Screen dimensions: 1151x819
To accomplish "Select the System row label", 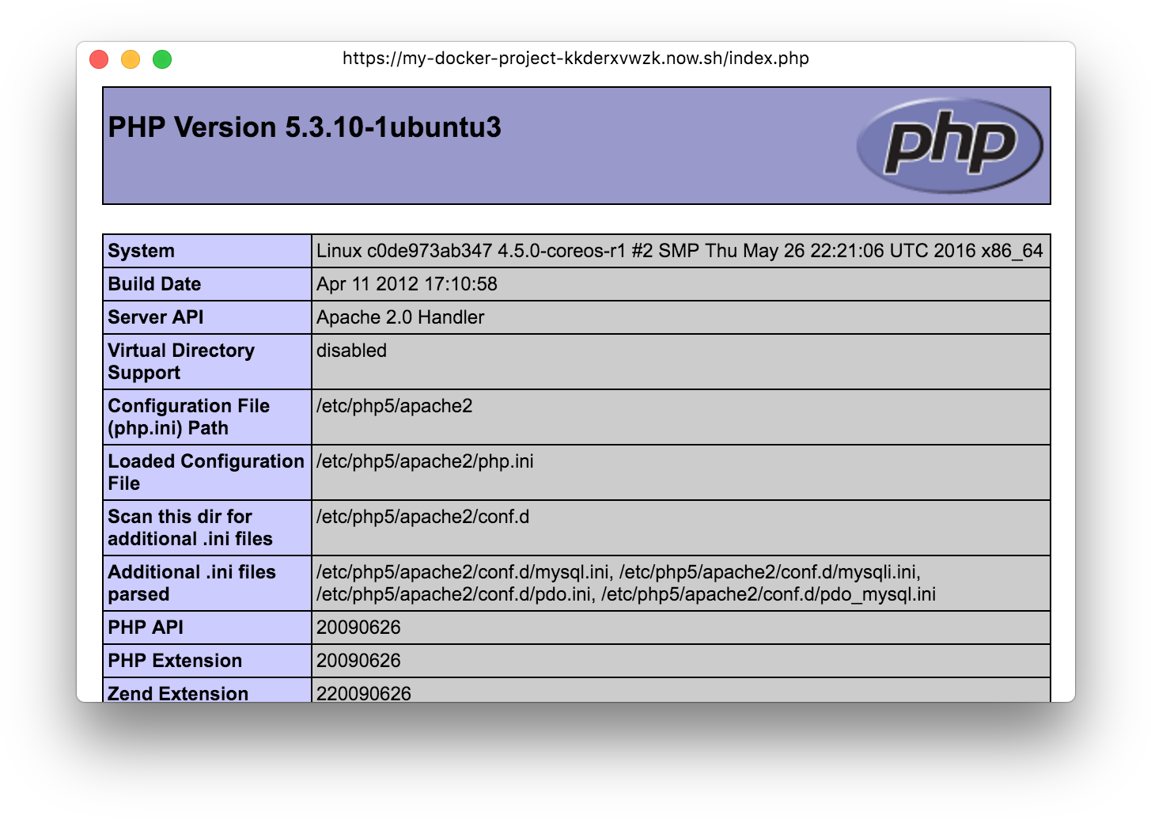I will click(142, 251).
